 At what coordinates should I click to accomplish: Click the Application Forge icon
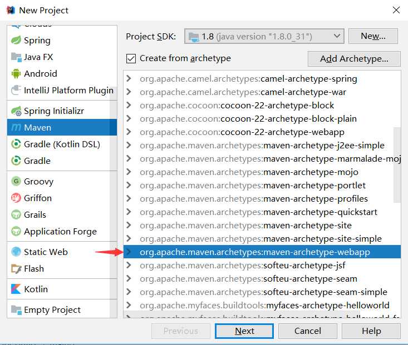click(16, 231)
